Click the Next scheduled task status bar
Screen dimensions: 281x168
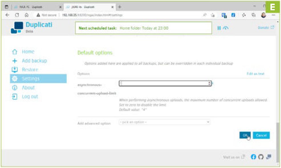(x=144, y=28)
